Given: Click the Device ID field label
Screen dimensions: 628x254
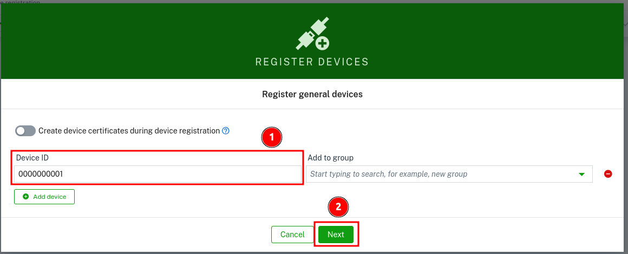Looking at the screenshot, I should tap(32, 158).
